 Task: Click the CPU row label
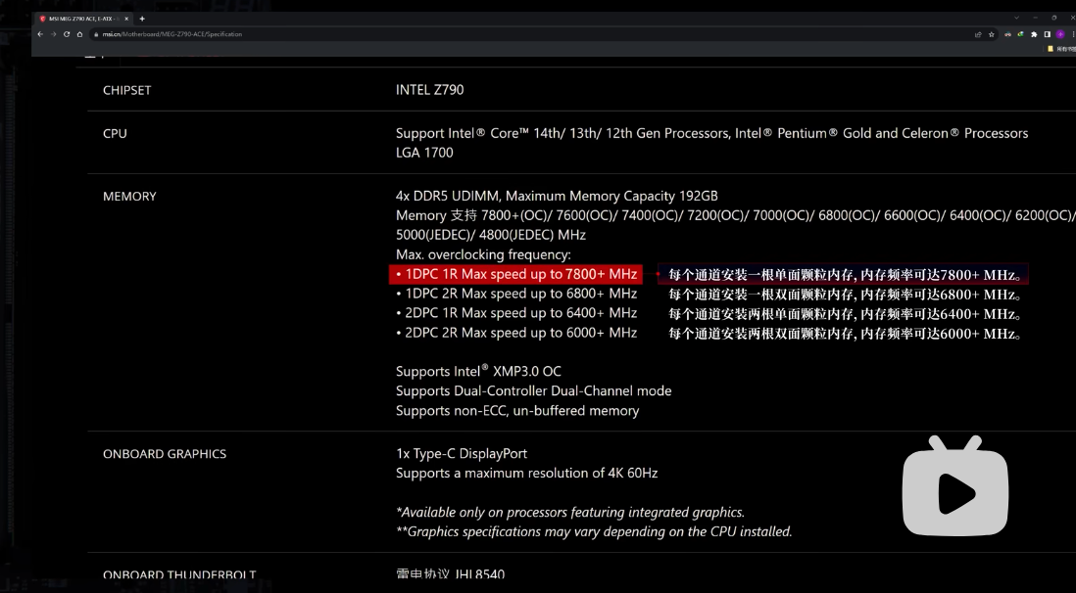click(115, 134)
